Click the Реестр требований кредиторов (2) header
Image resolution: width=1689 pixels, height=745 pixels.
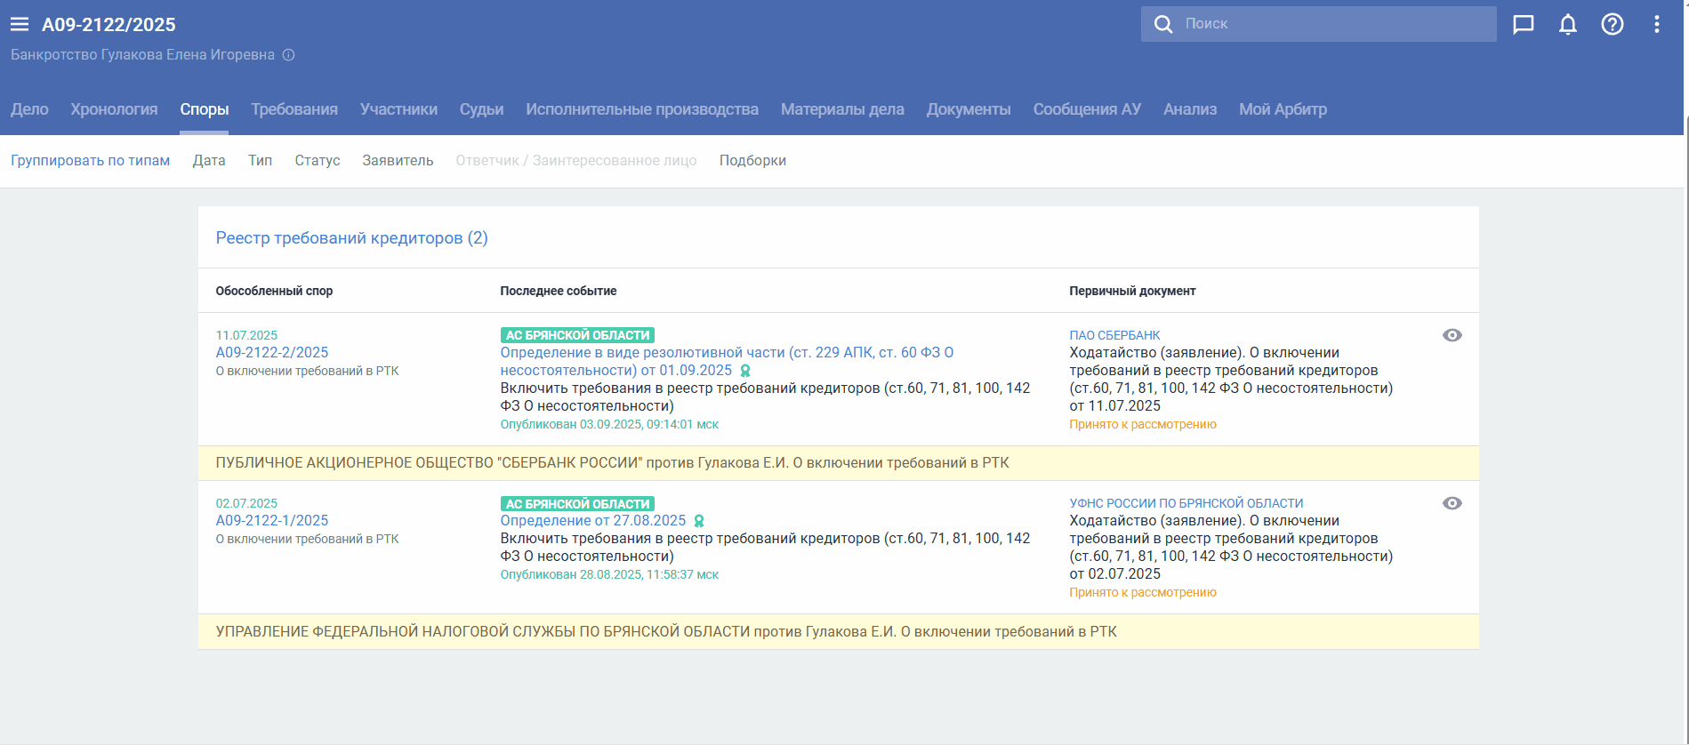[x=351, y=238]
